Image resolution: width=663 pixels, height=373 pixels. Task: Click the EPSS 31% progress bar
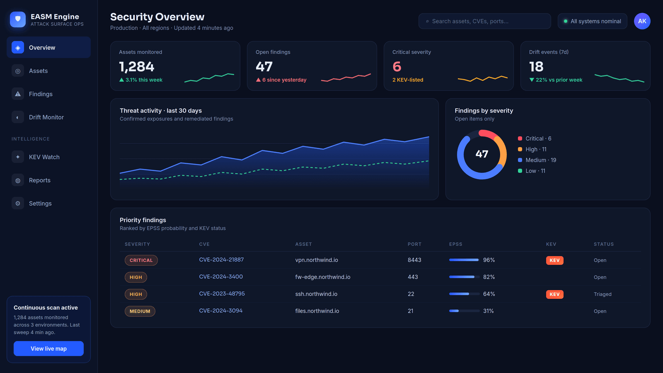tap(464, 311)
